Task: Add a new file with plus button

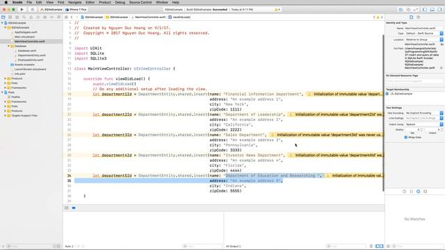Action: pyautogui.click(x=3, y=247)
